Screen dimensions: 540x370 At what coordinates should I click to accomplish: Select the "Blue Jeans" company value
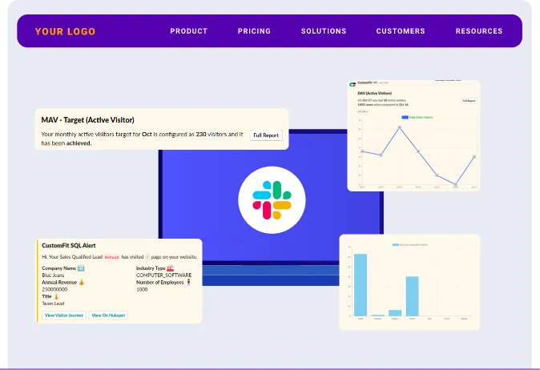(53, 275)
